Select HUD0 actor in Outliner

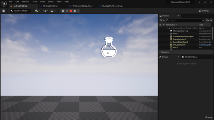176,48
